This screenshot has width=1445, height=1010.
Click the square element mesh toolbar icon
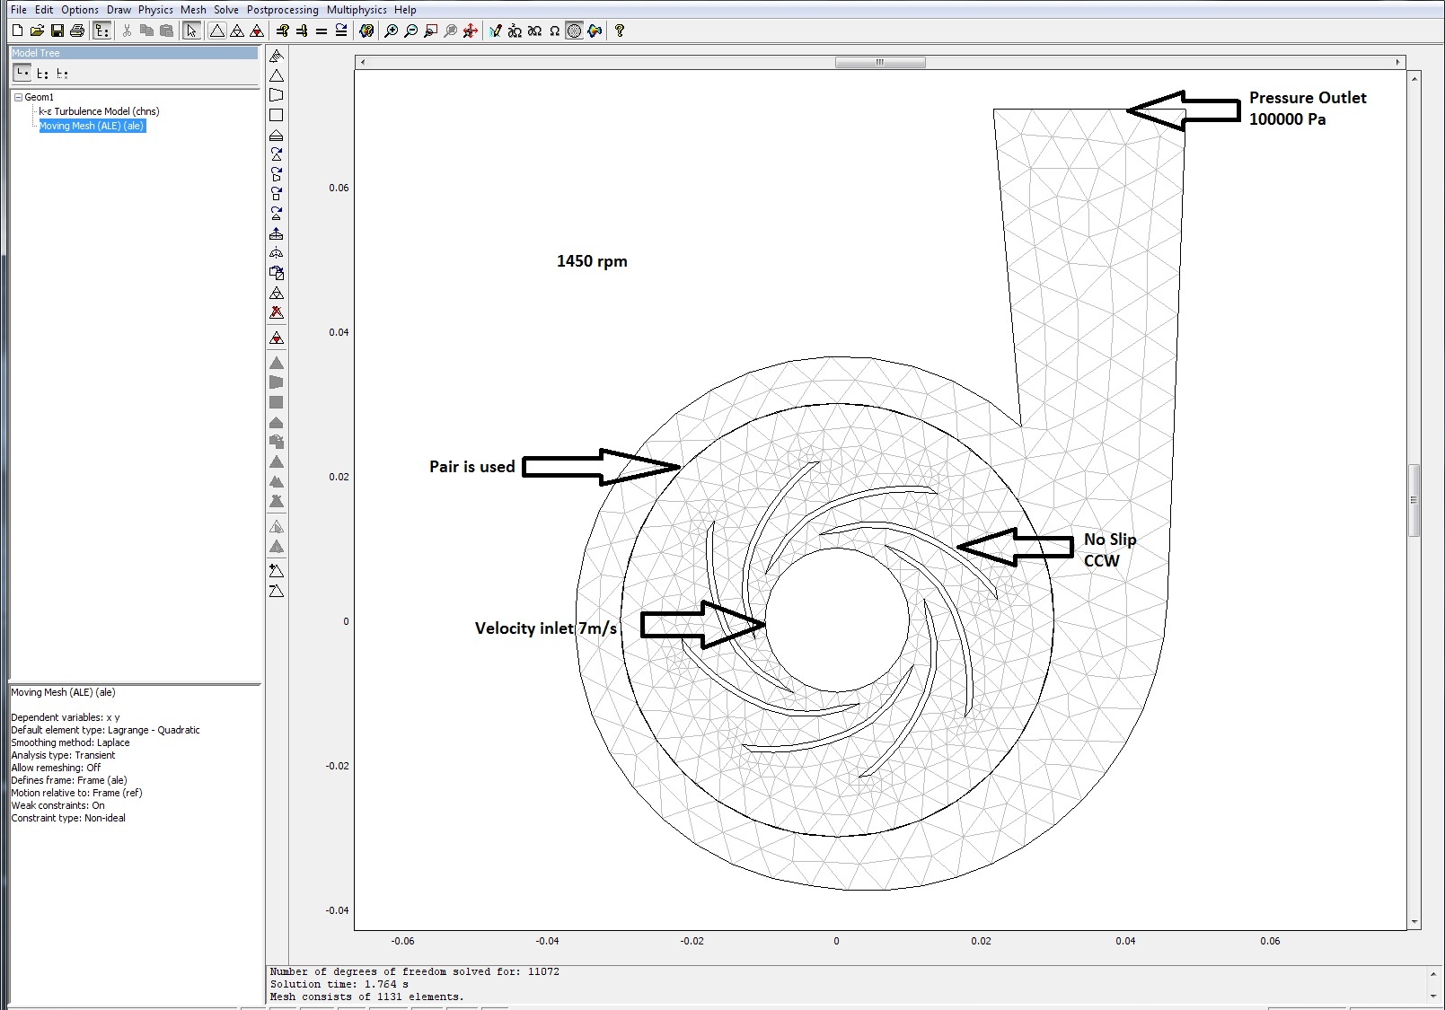tap(277, 115)
